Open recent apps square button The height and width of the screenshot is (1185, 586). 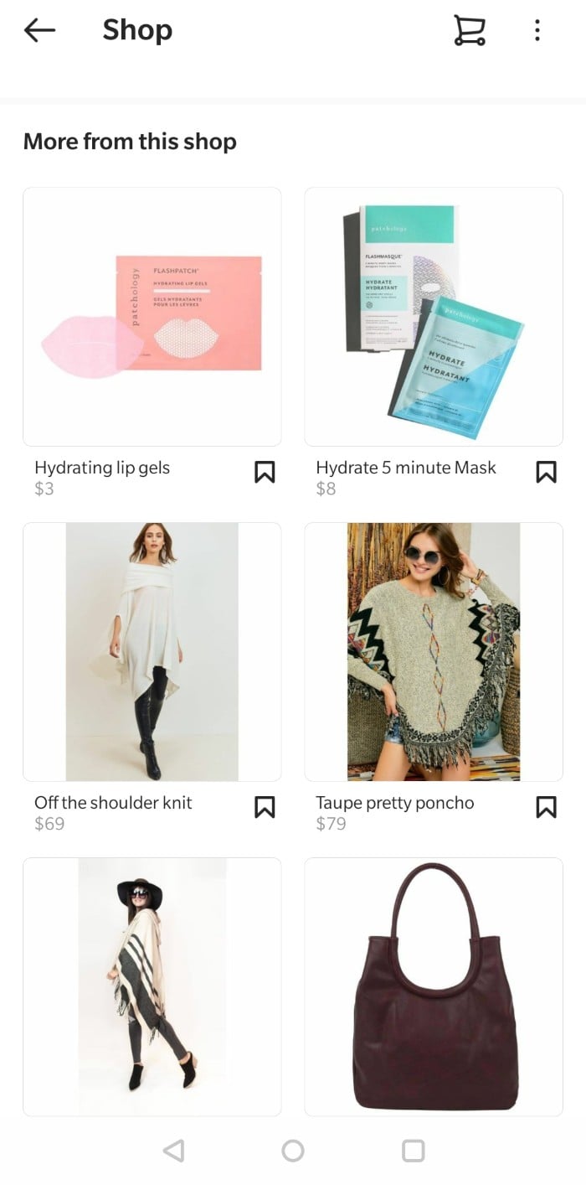tap(414, 1151)
